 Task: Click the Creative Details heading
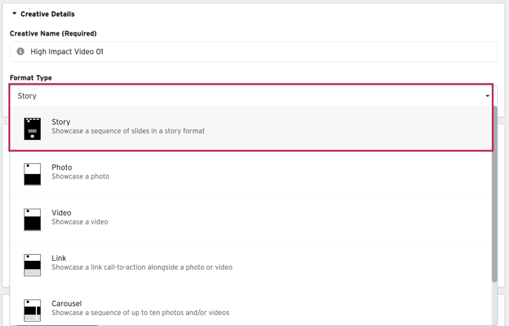[47, 14]
